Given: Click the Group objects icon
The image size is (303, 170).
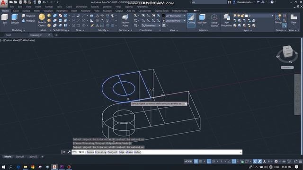Looking at the screenshot, I should 278,19.
